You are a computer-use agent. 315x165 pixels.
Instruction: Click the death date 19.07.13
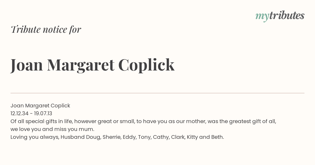click(x=43, y=113)
